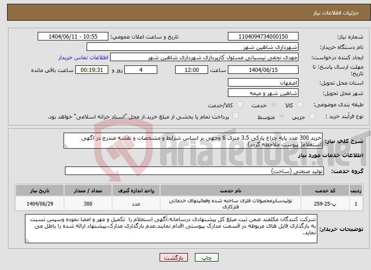The image size is (371, 270).
Task: Click the کد خدمت column header
Action: click(325, 191)
